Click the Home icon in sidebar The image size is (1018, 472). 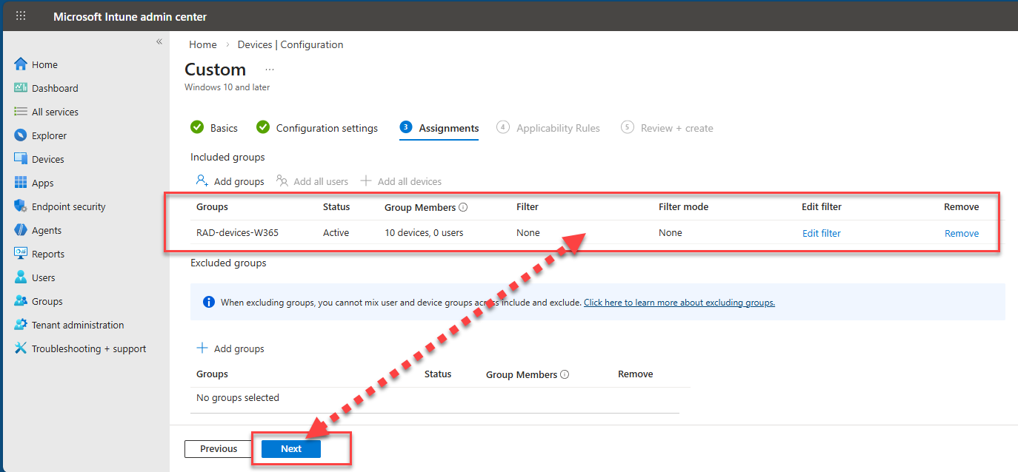coord(21,64)
